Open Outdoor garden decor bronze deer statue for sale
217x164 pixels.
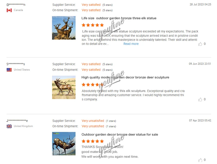pos(120,135)
